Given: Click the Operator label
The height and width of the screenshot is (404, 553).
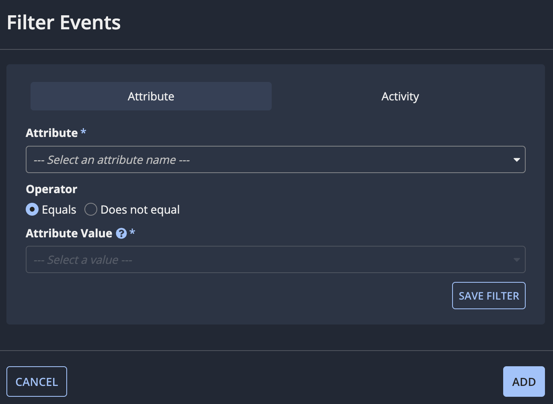Looking at the screenshot, I should [51, 189].
